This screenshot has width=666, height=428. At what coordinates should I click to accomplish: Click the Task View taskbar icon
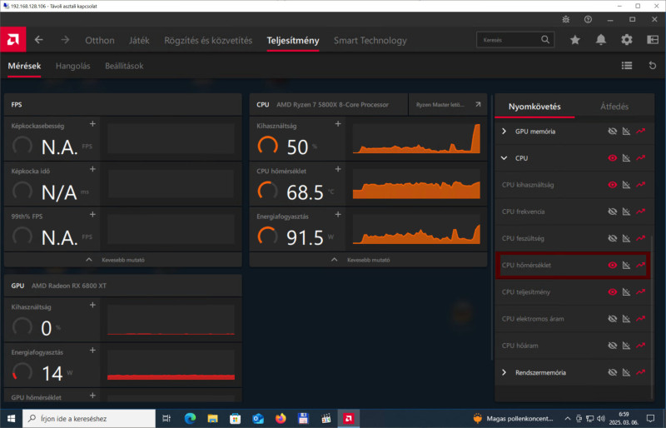click(x=166, y=418)
